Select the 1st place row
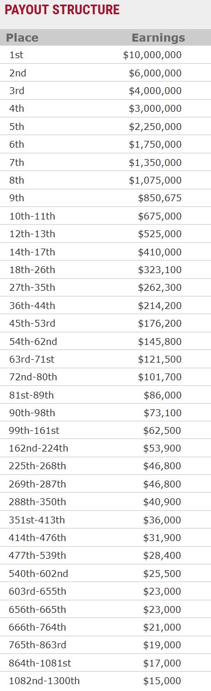The image size is (211, 691). 105,55
